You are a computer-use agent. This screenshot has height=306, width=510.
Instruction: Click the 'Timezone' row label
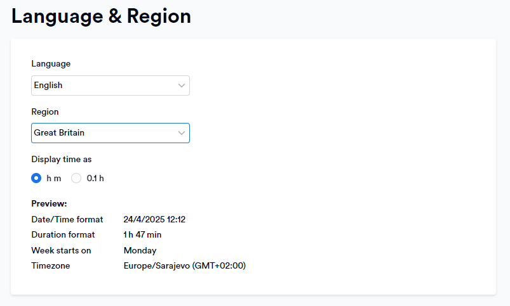click(50, 265)
